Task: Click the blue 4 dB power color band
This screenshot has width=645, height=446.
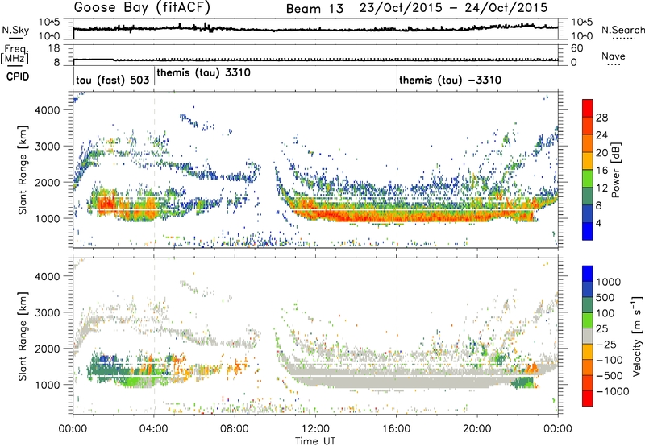Action: 588,231
